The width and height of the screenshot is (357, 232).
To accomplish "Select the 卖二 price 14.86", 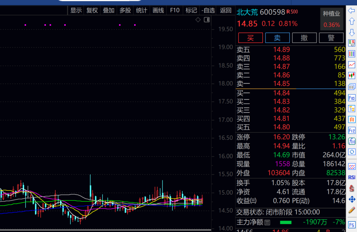I will click(281, 75).
